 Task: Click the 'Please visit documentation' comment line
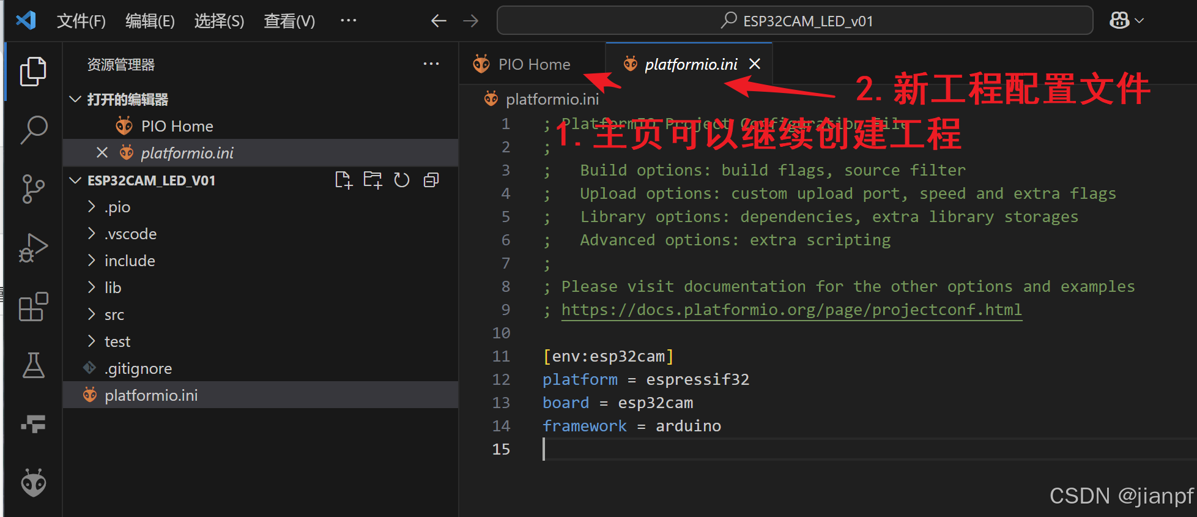[839, 286]
